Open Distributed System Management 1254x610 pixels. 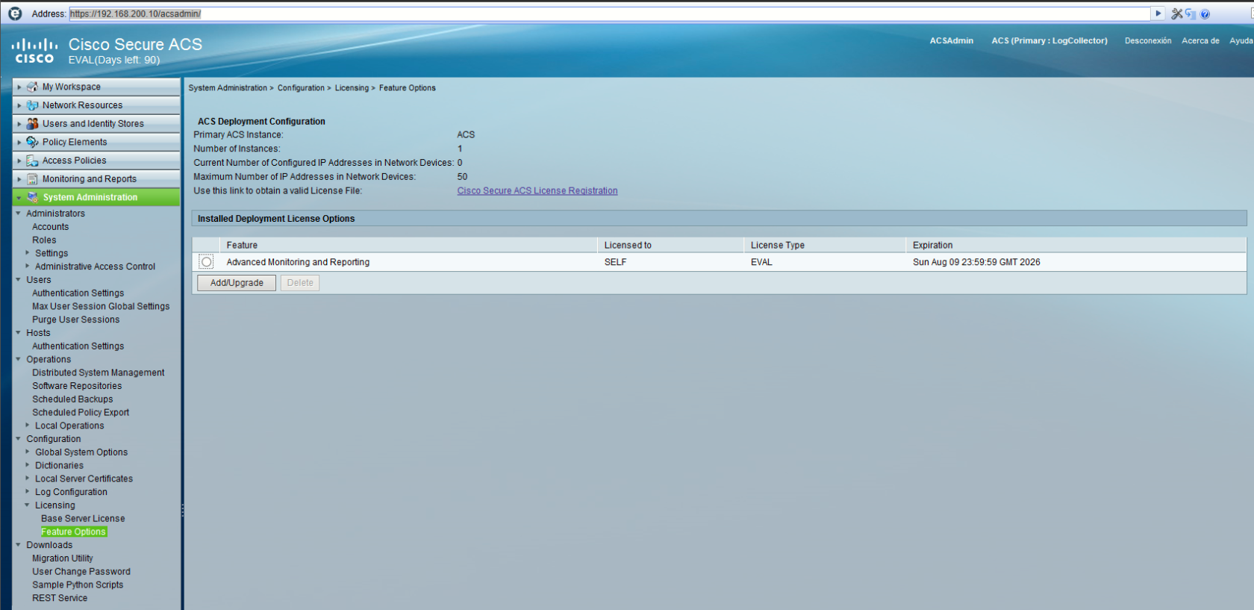[99, 373]
